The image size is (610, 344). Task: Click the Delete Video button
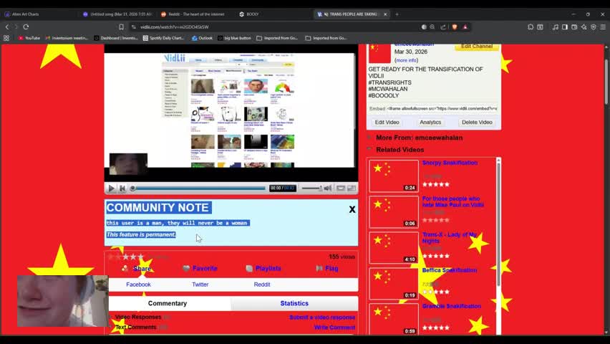pos(477,122)
